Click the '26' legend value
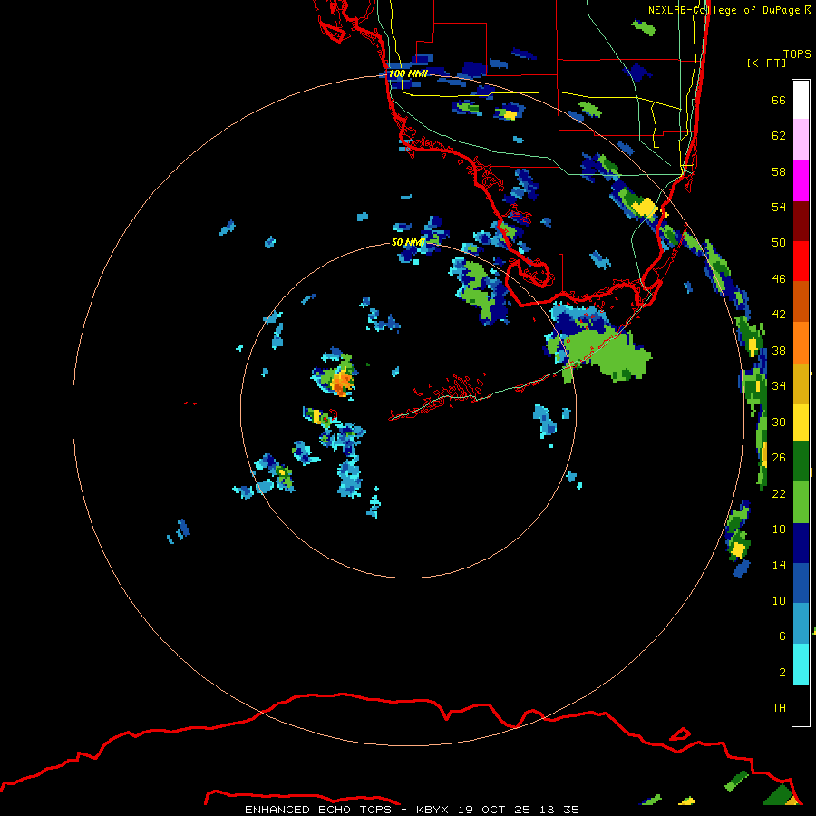816x816 pixels. coord(779,458)
